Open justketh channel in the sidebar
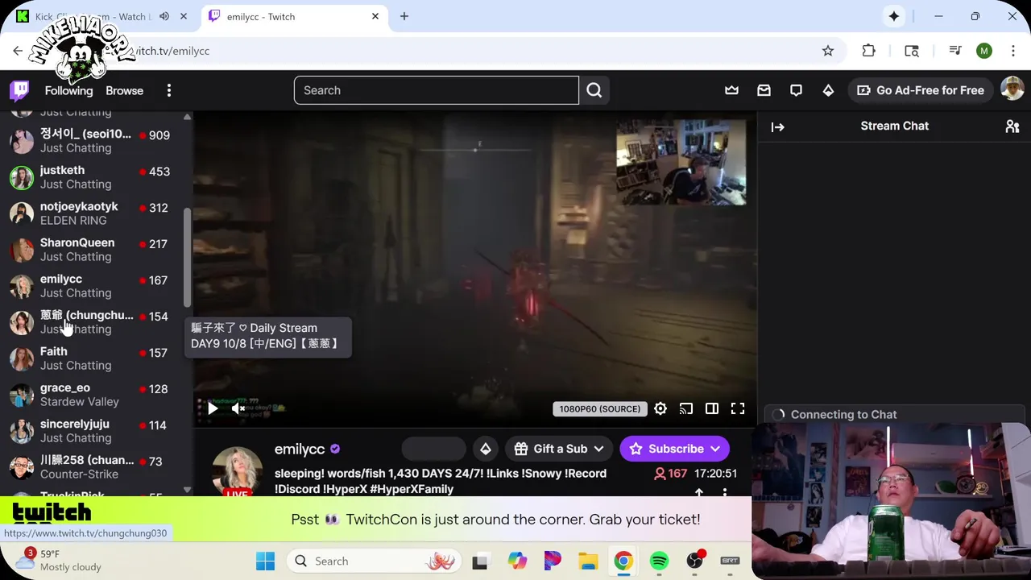Image resolution: width=1031 pixels, height=580 pixels. pos(97,177)
